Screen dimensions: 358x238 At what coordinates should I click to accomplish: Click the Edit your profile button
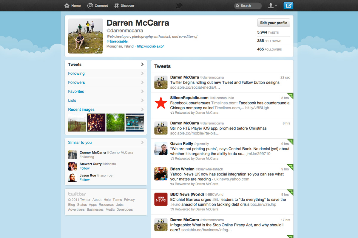click(x=274, y=23)
